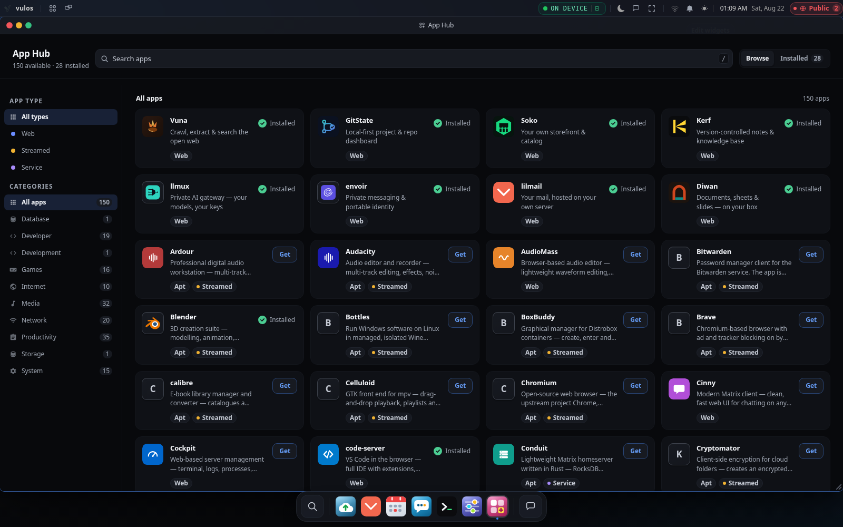Filter by the Productivity category

(x=61, y=337)
